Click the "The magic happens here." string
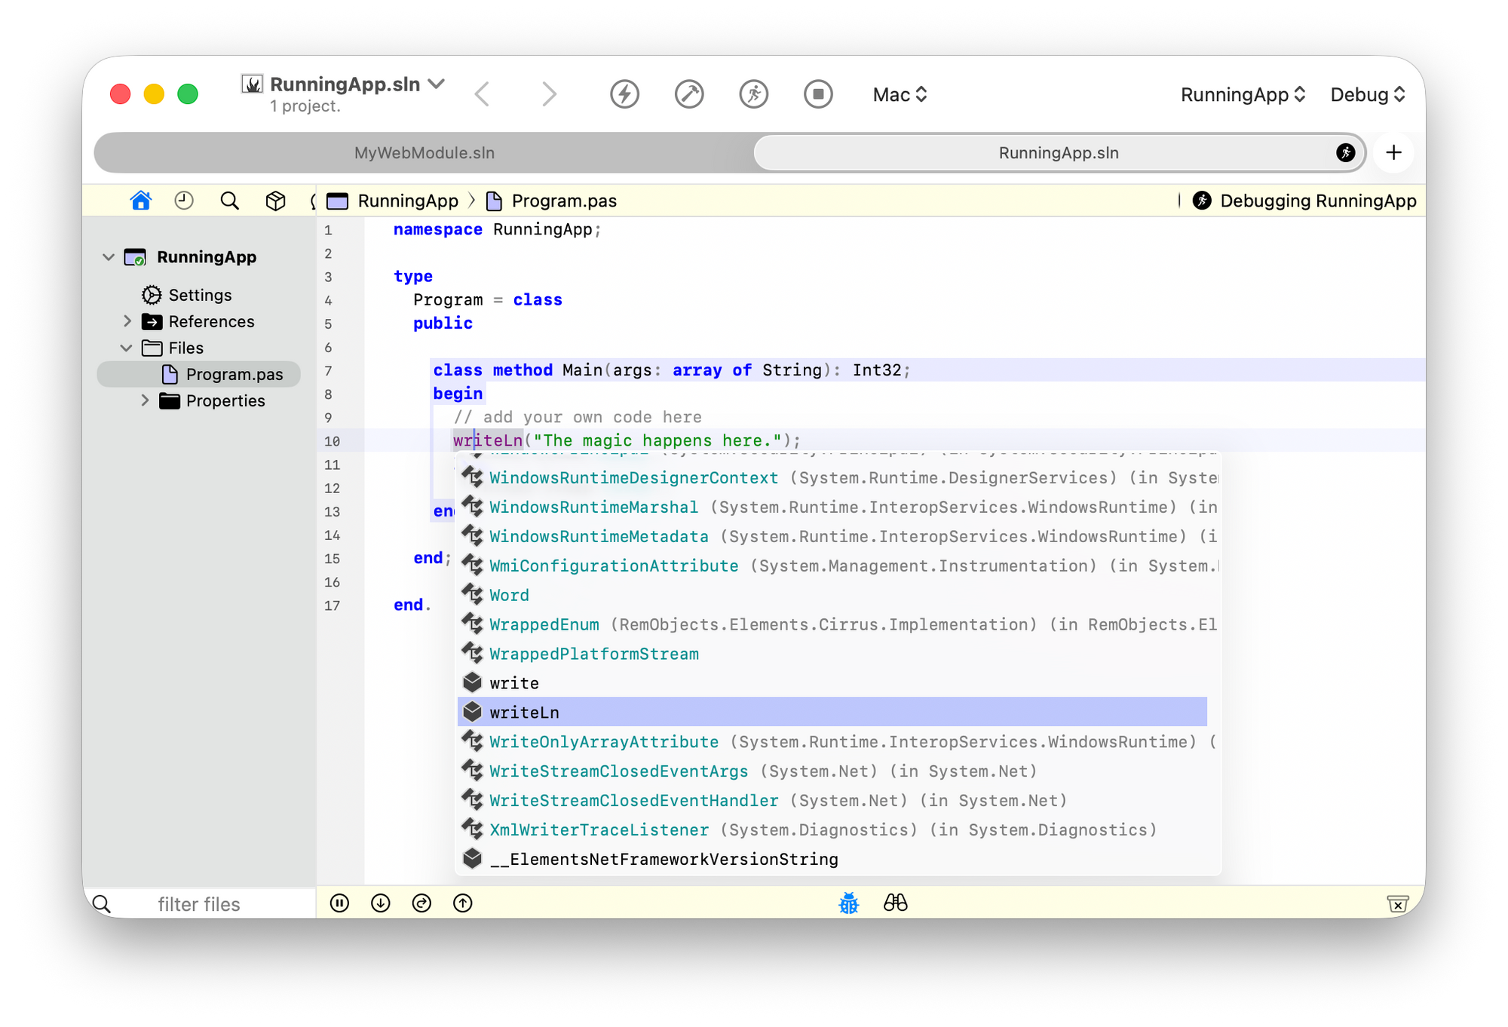The image size is (1508, 1027). click(657, 440)
